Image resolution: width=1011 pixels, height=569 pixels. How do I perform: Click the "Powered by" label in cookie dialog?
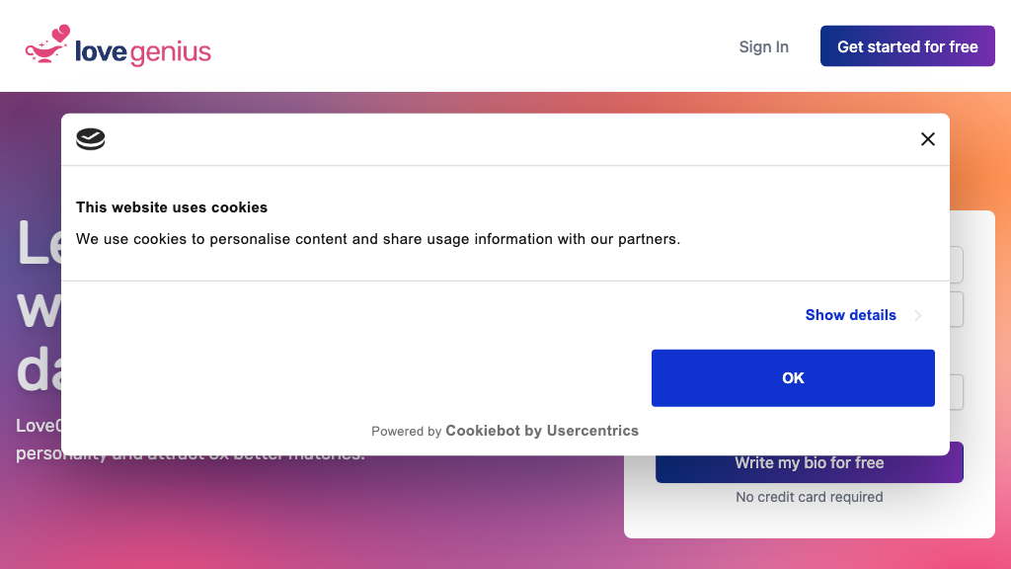coord(406,432)
